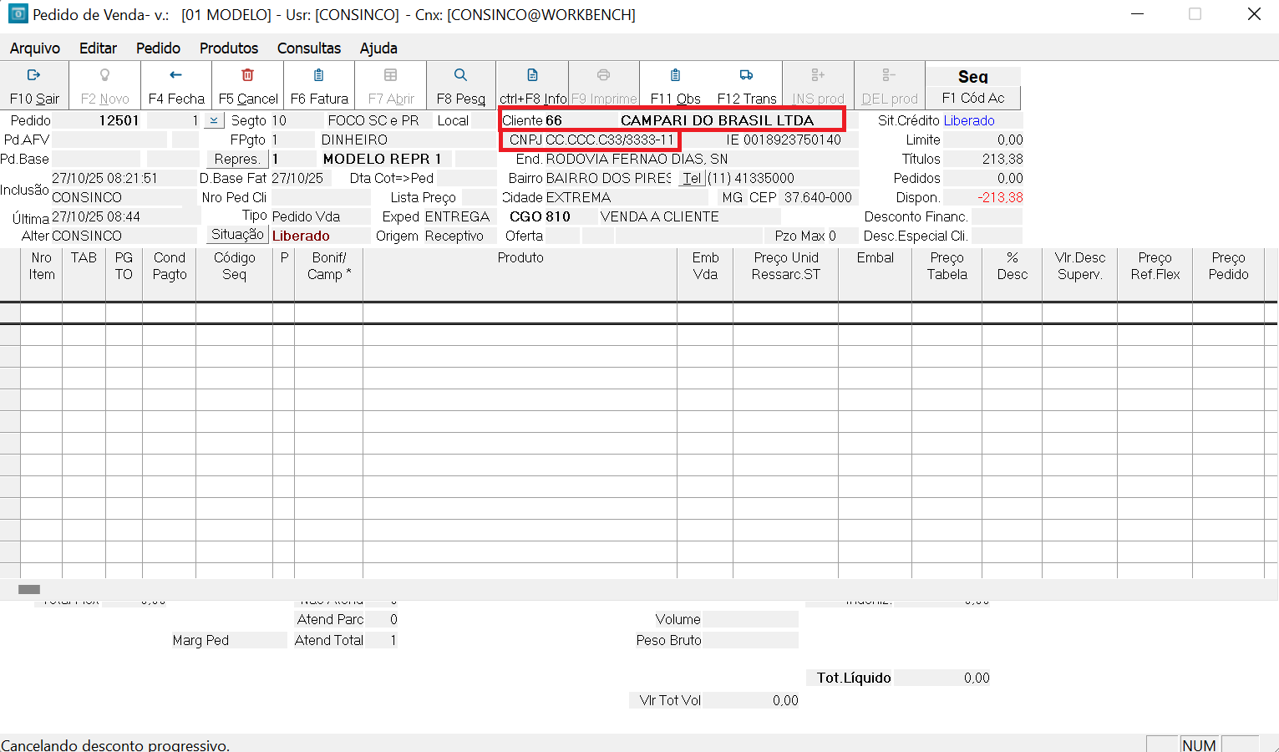Exit with the F10 Sair toolbar button
Screen dimensions: 1279x752
coord(34,86)
